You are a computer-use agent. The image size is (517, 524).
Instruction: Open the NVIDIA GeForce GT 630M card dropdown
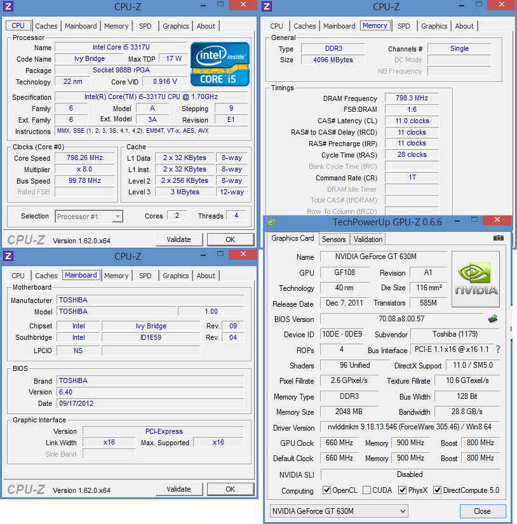pyautogui.click(x=339, y=511)
